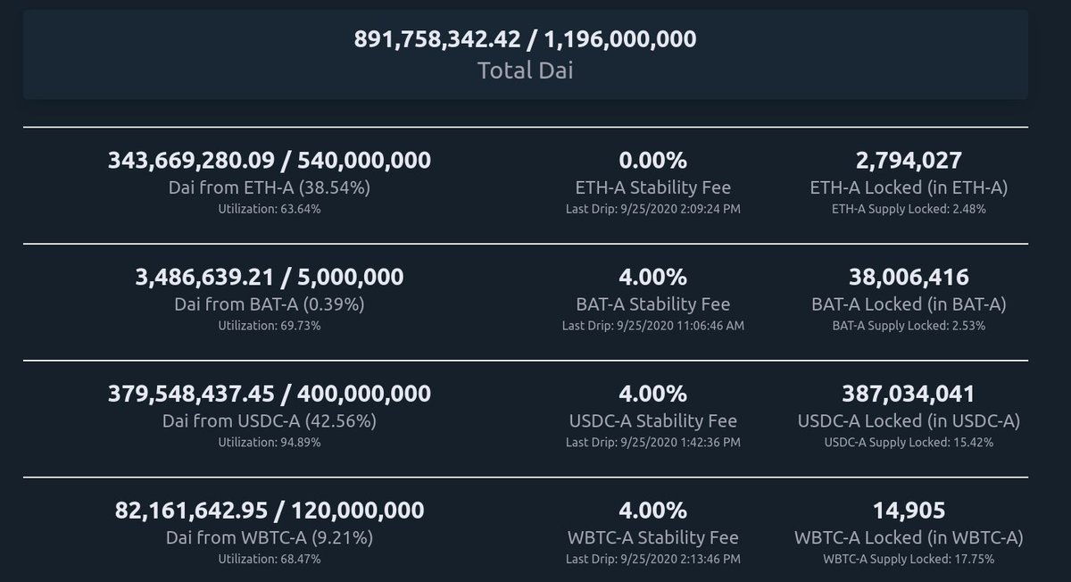Click the BAT-A Stability Fee label

pos(653,303)
